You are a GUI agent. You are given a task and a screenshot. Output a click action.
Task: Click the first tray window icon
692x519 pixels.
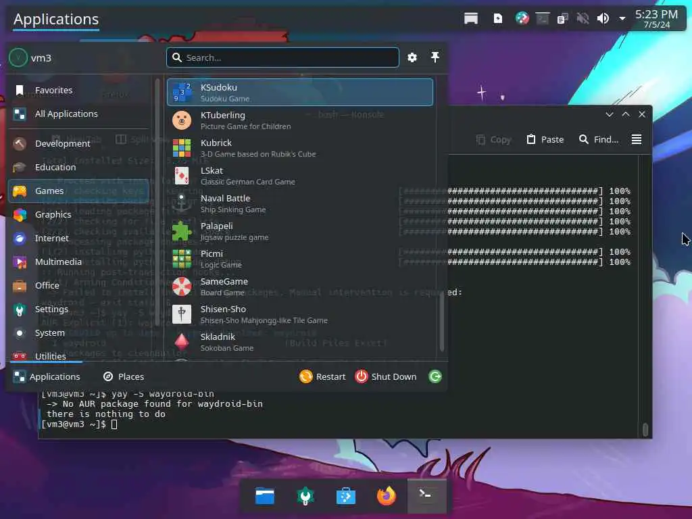[x=471, y=18]
